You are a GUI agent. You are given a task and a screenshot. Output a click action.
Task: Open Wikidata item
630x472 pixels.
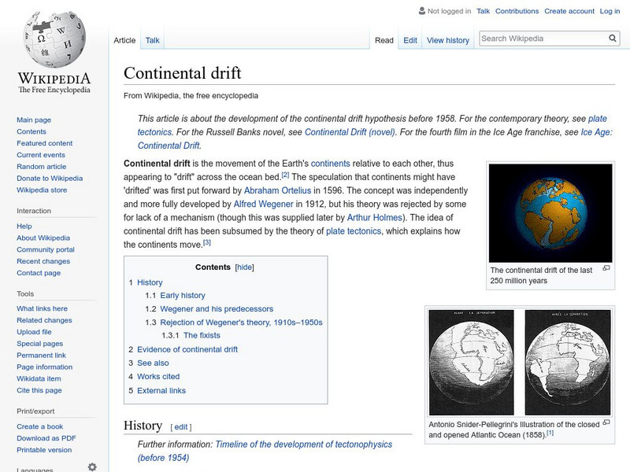coord(39,378)
